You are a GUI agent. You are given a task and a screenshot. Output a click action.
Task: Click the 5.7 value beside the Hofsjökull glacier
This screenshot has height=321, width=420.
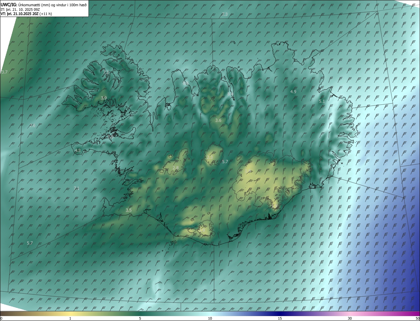pyautogui.click(x=225, y=161)
